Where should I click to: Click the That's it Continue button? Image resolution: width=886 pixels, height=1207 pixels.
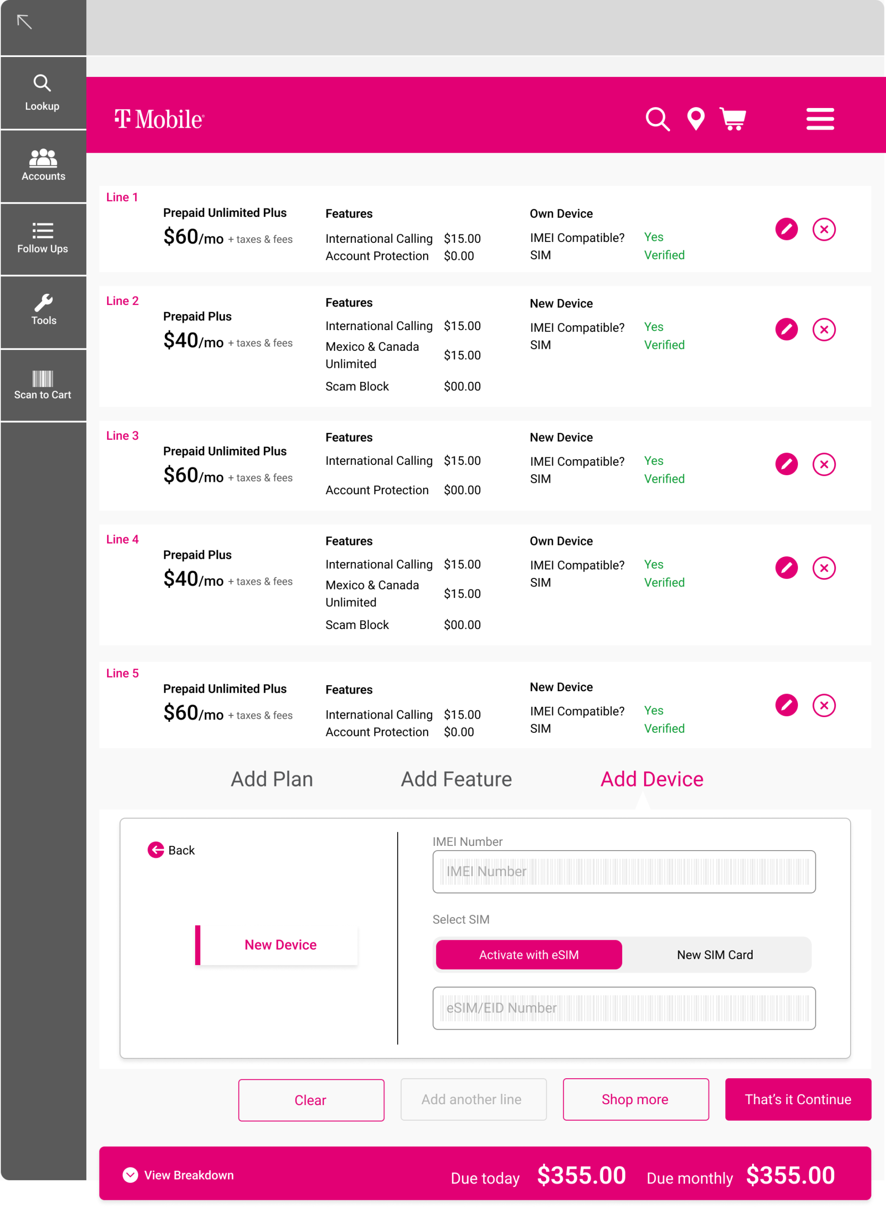point(797,1099)
